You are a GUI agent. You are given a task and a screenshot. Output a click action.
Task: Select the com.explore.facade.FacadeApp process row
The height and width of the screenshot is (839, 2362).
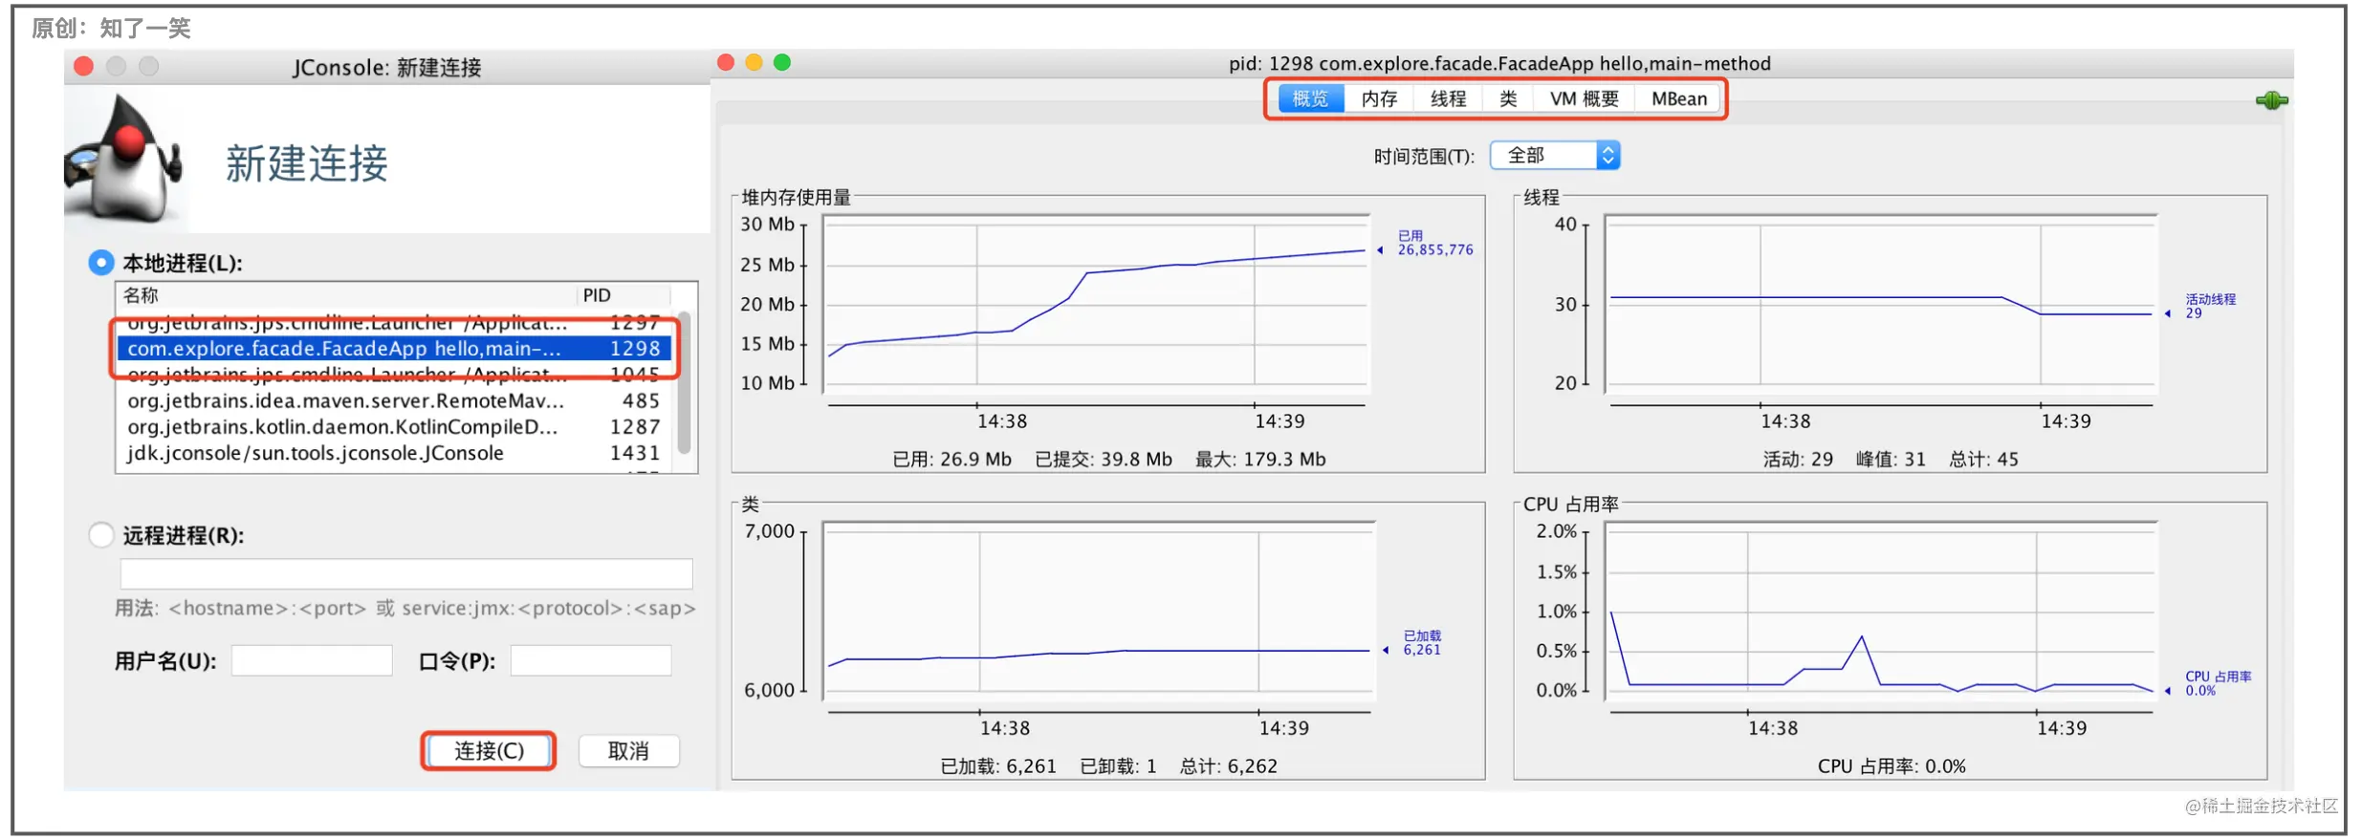pyautogui.click(x=394, y=349)
